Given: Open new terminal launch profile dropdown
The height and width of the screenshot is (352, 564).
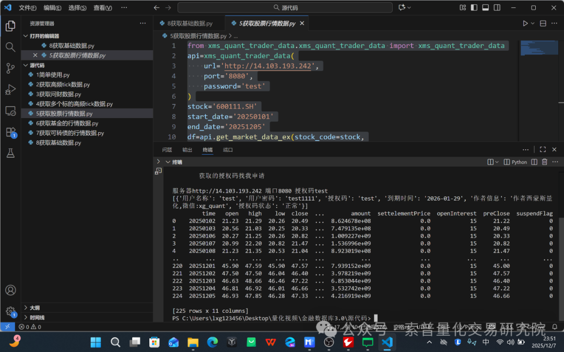Looking at the screenshot, I should point(497,162).
